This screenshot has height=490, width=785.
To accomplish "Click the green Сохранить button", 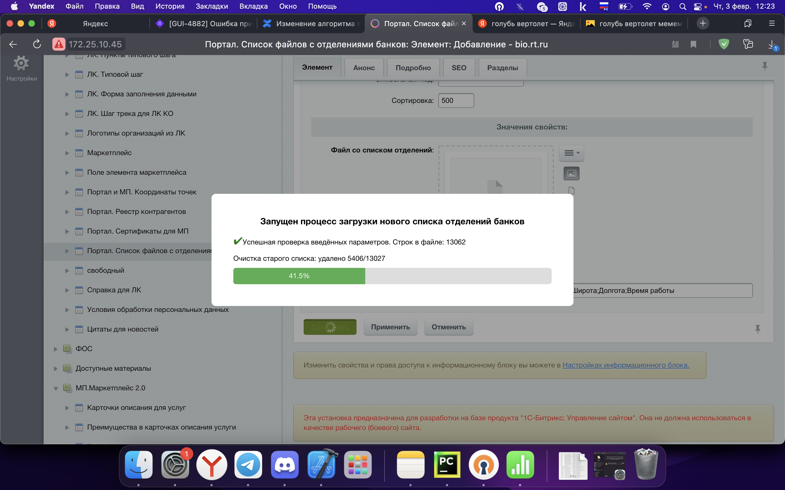I will coord(330,327).
